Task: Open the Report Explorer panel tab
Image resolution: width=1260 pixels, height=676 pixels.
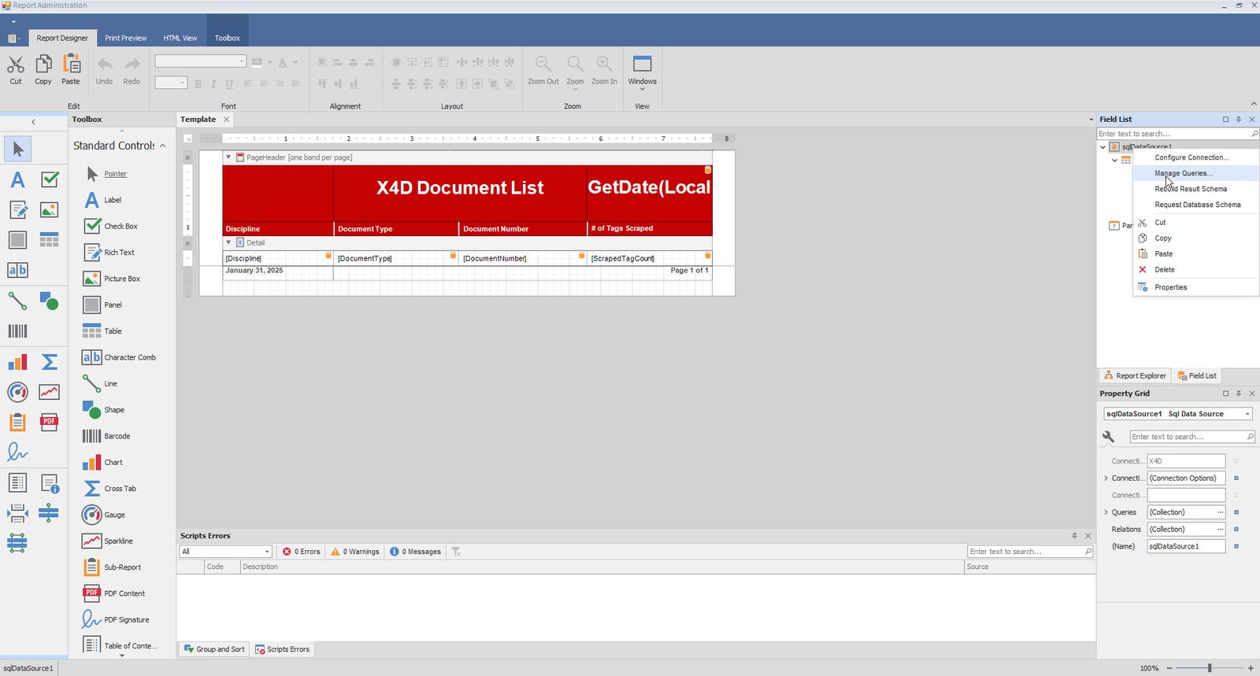Action: pyautogui.click(x=1135, y=376)
